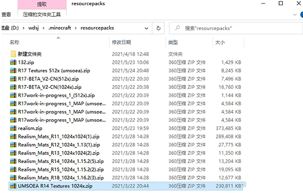Sort files by 修改日期 column
The image size is (303, 193).
121,42
